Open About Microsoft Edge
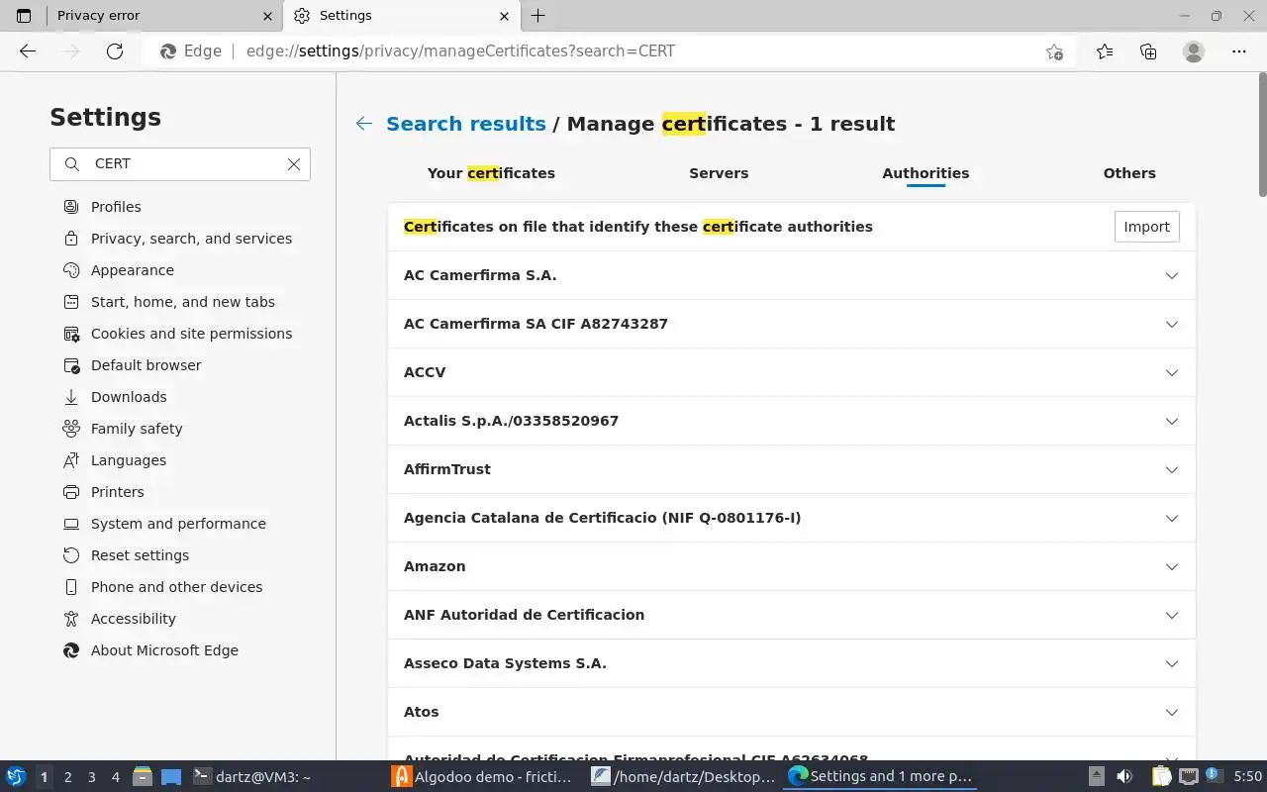1267x792 pixels. 164,650
